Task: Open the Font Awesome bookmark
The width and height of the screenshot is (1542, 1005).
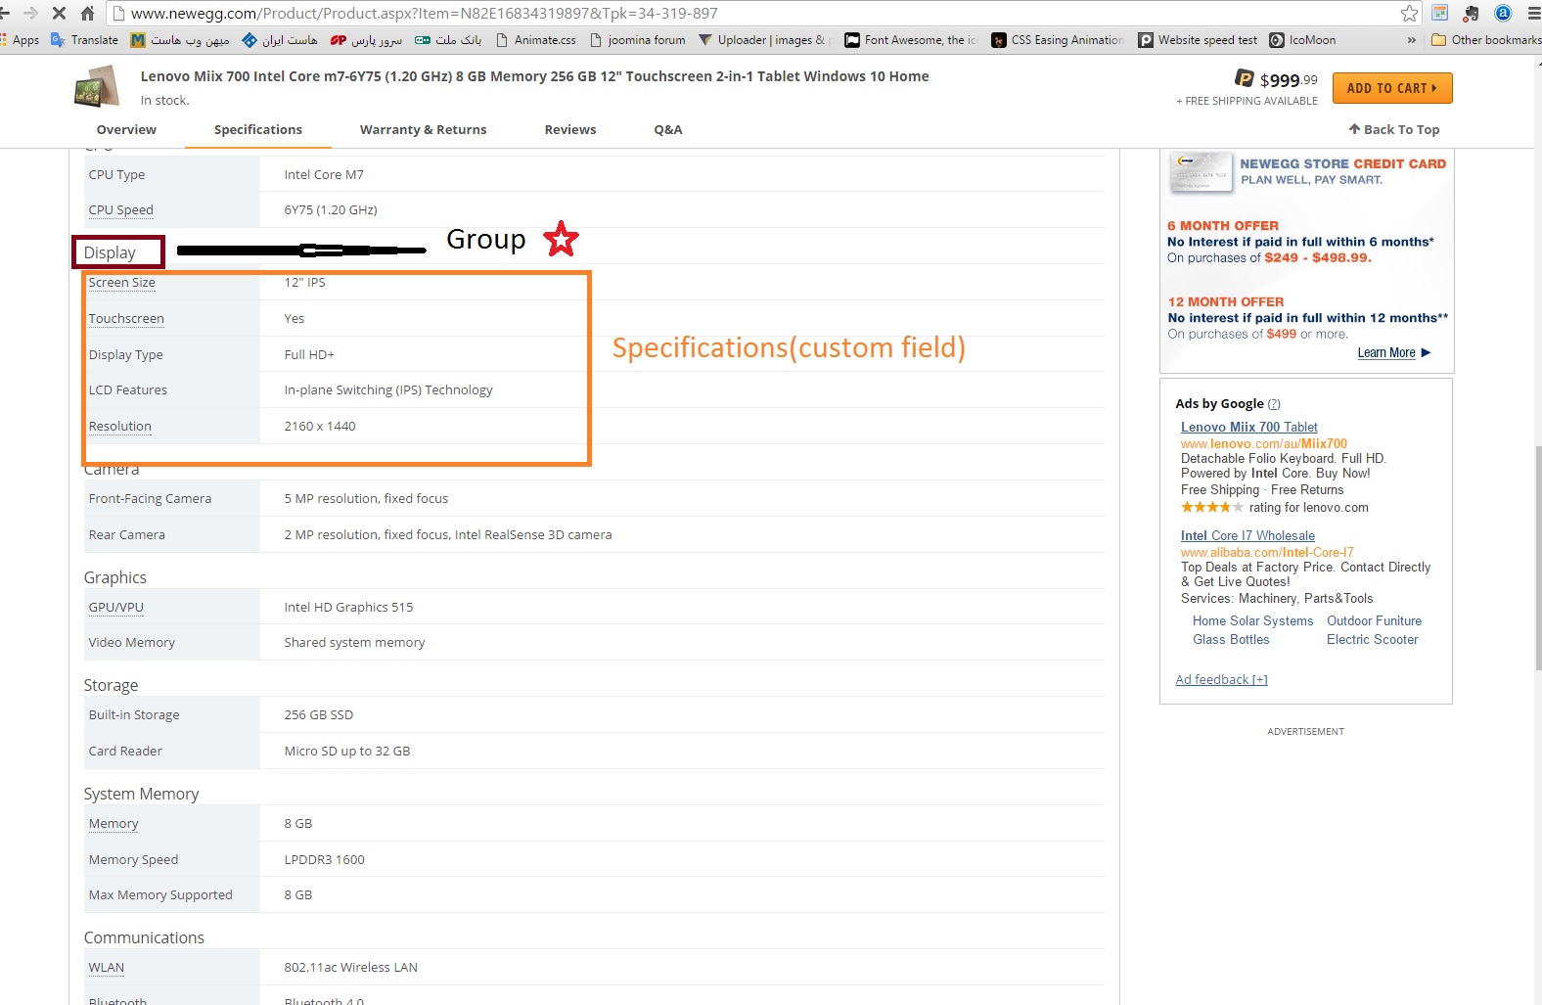Action: click(911, 40)
